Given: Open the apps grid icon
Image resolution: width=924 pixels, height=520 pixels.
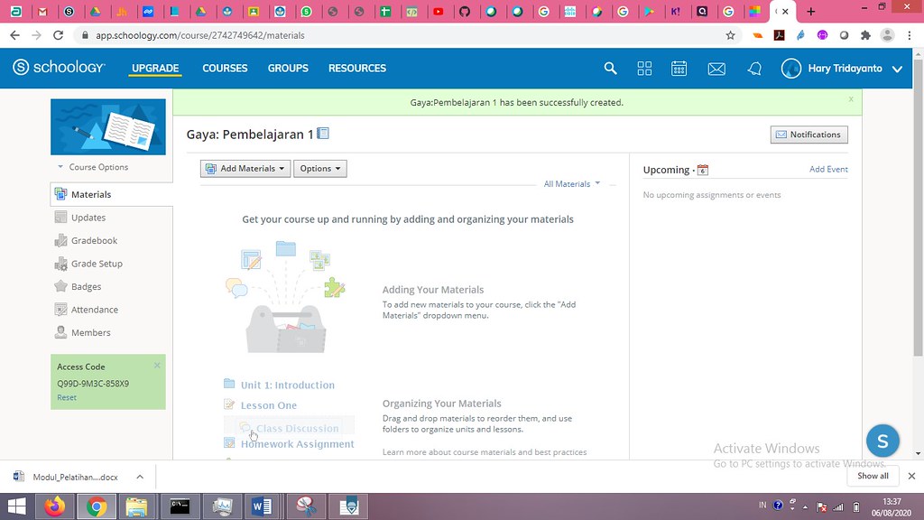Looking at the screenshot, I should click(644, 69).
